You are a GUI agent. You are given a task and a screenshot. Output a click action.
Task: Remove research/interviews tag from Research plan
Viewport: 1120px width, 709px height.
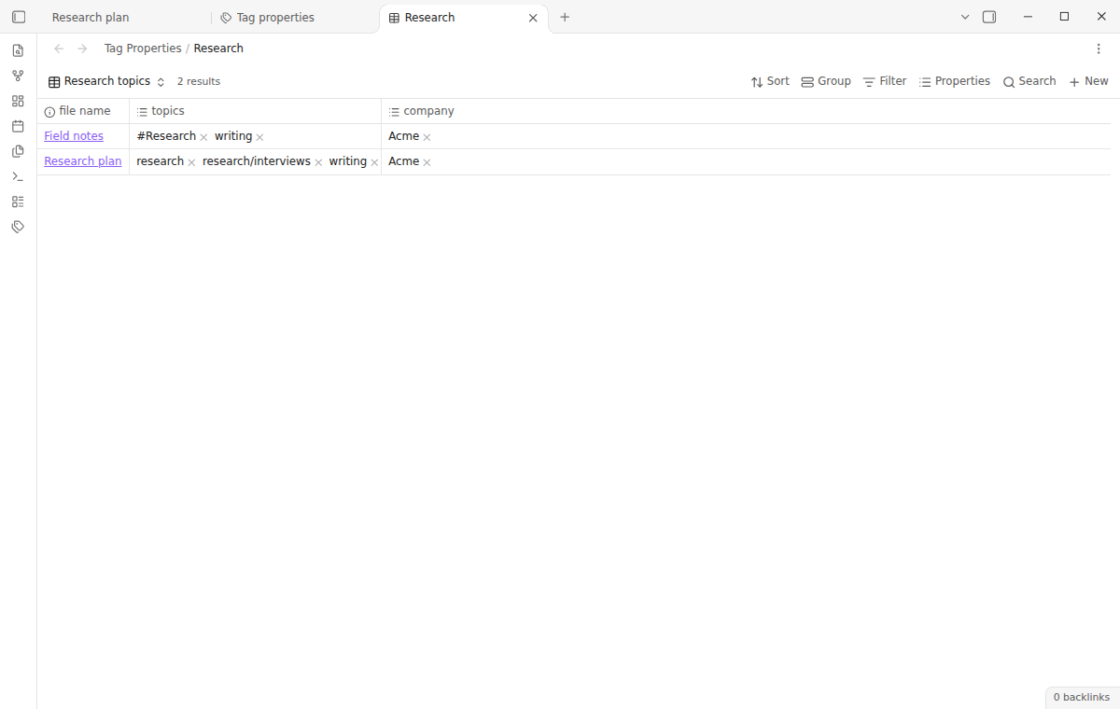pyautogui.click(x=318, y=162)
